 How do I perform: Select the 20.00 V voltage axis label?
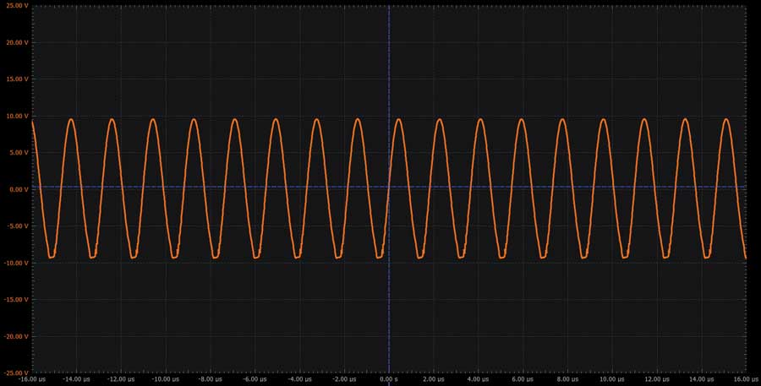(15, 42)
